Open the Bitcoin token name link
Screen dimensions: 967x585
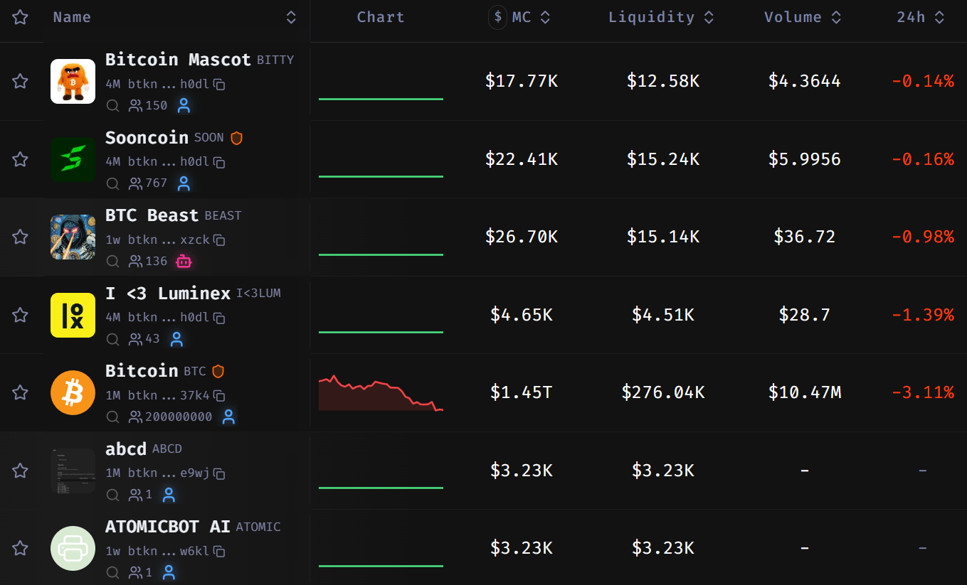coord(142,371)
